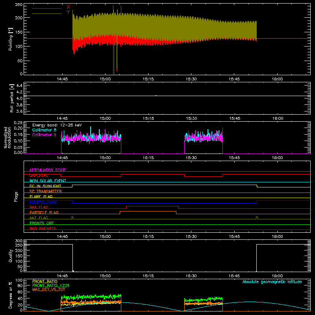Click the Flags axis title
Screen dimensions: 315x315
coord(16,196)
